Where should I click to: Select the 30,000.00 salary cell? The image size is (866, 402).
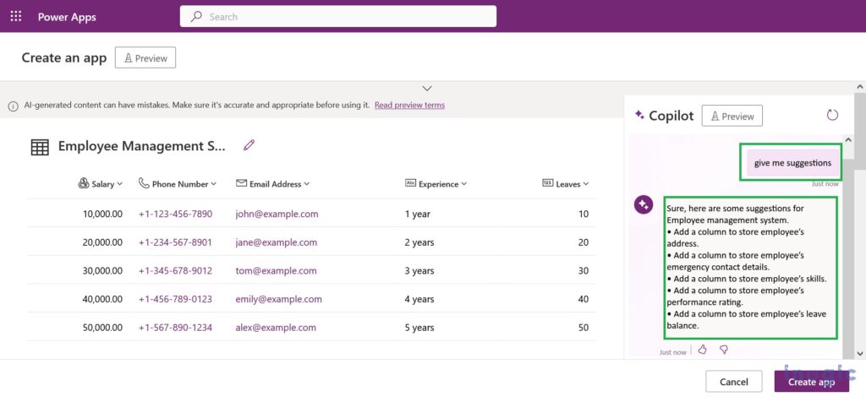click(x=102, y=271)
